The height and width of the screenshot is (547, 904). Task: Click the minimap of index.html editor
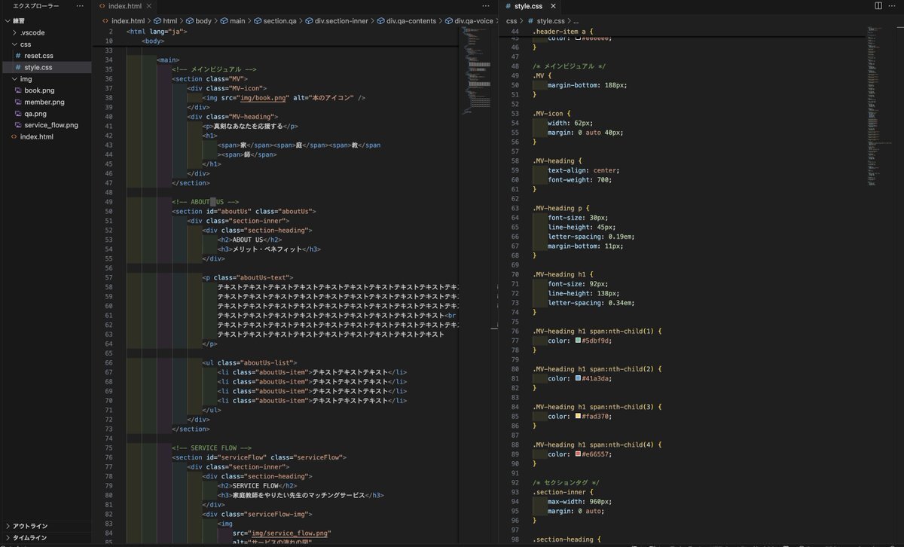pyautogui.click(x=478, y=72)
